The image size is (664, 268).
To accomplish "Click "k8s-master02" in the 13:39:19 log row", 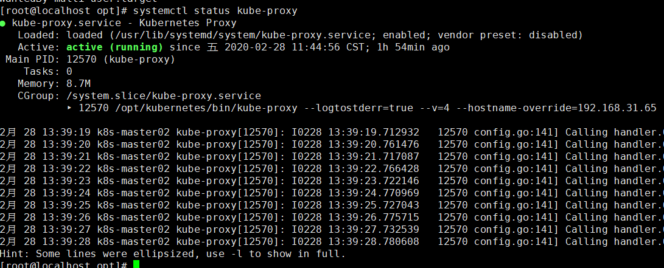I will pos(133,132).
